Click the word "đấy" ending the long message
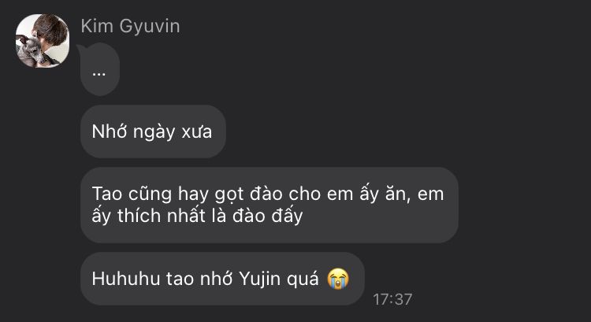This screenshot has height=322, width=591. coord(287,217)
